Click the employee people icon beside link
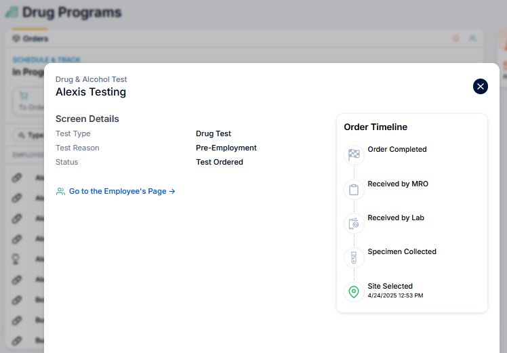The image size is (507, 353). pyautogui.click(x=60, y=192)
